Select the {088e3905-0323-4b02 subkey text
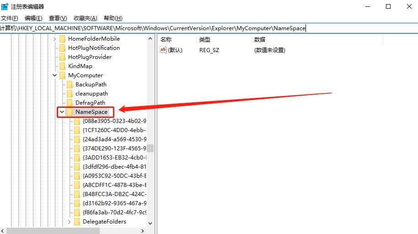418x234 pixels. (x=114, y=121)
